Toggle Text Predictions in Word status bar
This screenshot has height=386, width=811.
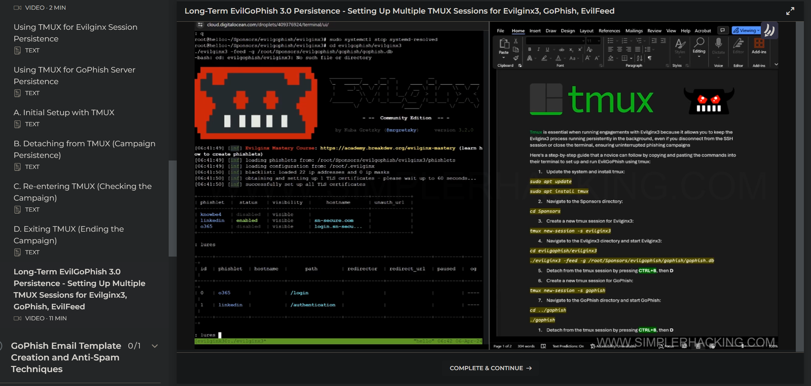568,346
